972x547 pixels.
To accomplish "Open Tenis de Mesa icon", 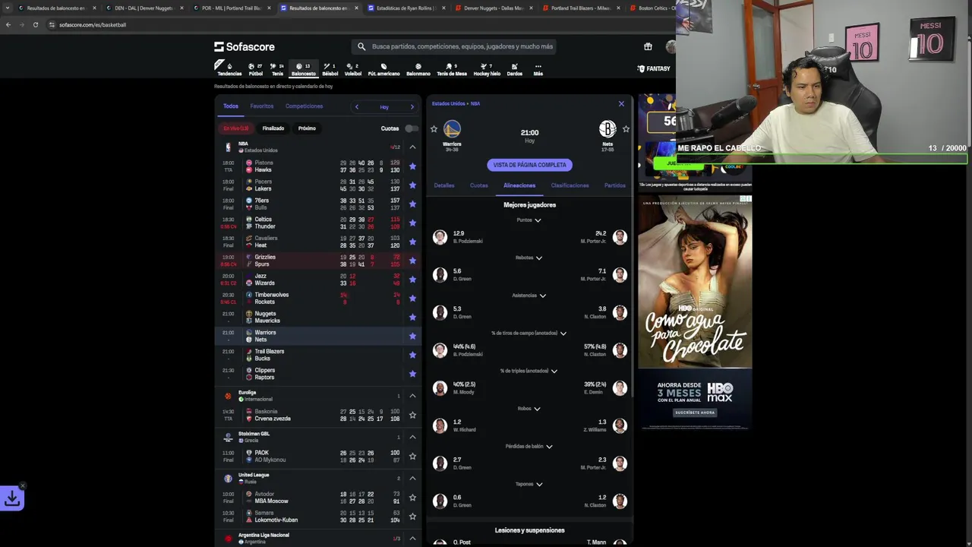I will (451, 69).
